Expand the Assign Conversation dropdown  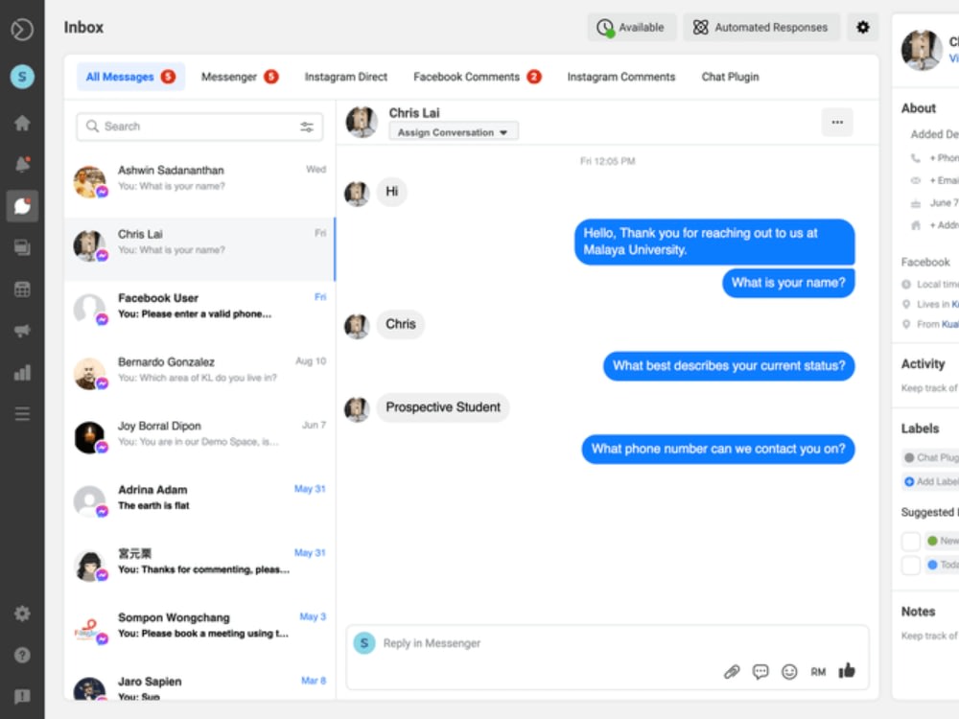coord(454,132)
